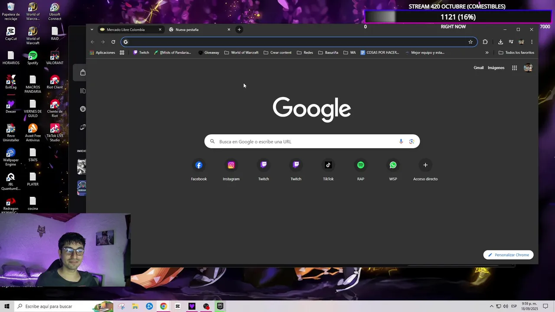Open Epic Games launcher from taskbar
Viewport: 555px width, 312px height.
220,306
